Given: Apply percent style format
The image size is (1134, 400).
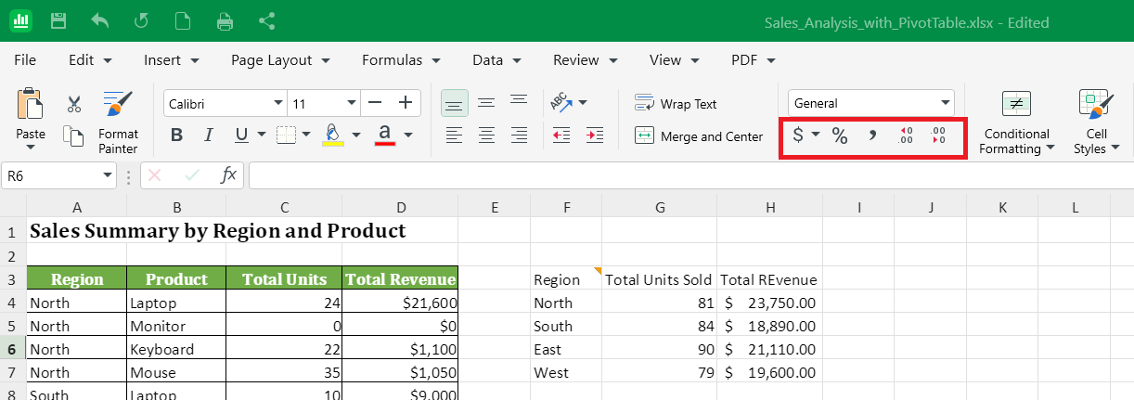Looking at the screenshot, I should 840,136.
